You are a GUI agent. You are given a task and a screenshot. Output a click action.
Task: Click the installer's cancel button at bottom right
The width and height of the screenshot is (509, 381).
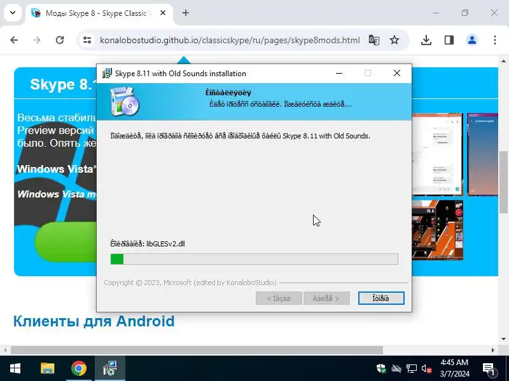[x=381, y=298]
